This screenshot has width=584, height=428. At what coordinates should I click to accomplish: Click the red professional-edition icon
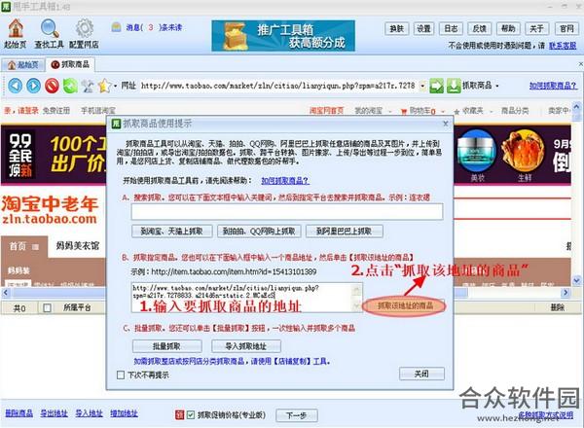[x=179, y=414]
